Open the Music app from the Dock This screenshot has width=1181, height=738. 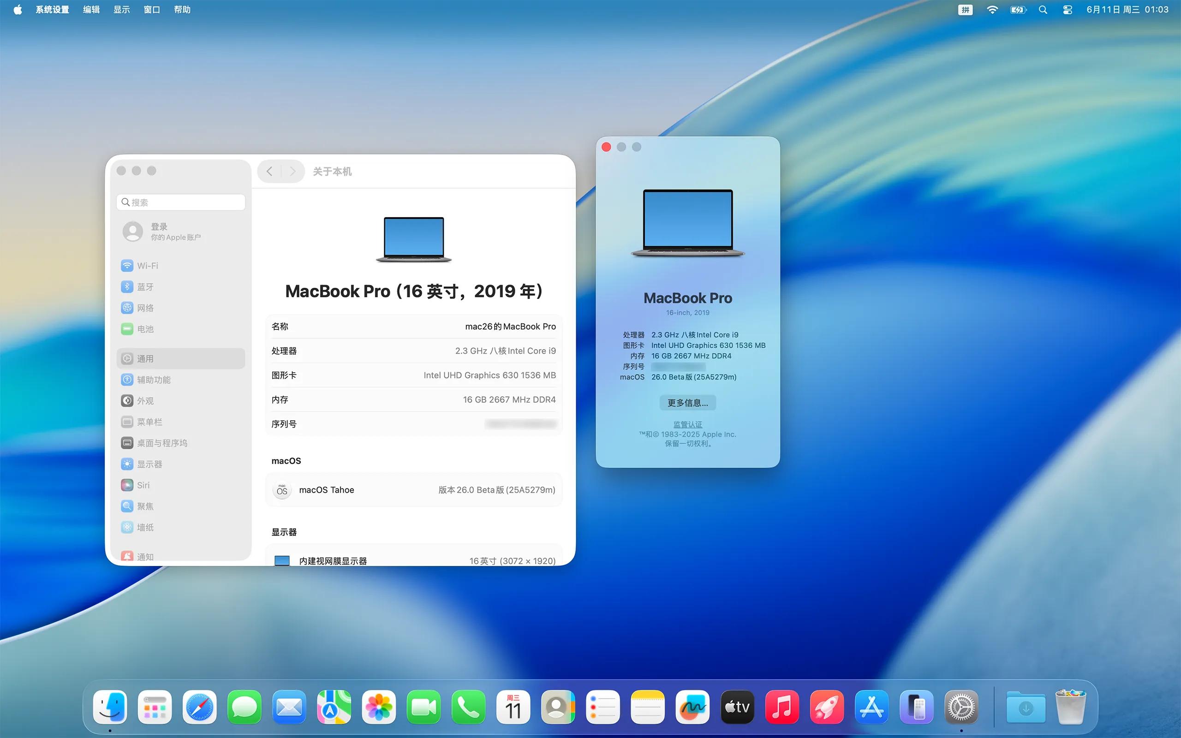pyautogui.click(x=782, y=706)
